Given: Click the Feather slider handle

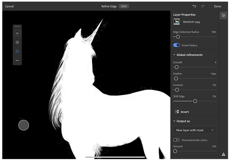Looking at the screenshot, I should (176, 79).
